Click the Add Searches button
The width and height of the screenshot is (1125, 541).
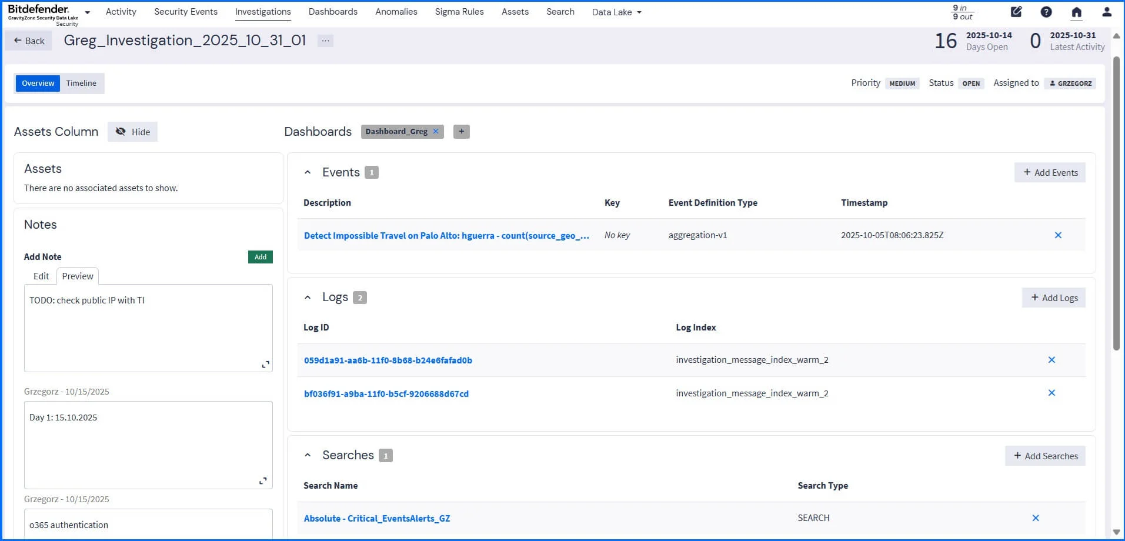coord(1045,456)
